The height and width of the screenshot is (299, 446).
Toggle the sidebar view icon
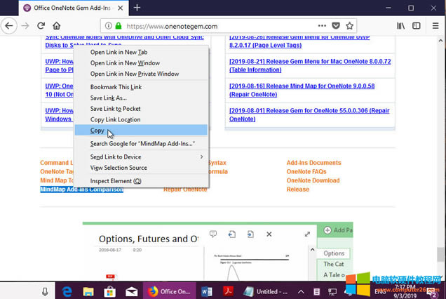coord(417,26)
